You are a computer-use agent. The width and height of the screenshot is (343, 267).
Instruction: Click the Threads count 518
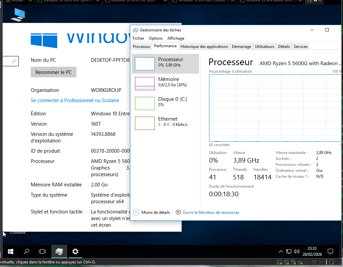click(238, 177)
